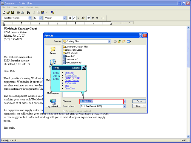The image size is (191, 143).
Task: Click the Cancel button
Action: 139,106
